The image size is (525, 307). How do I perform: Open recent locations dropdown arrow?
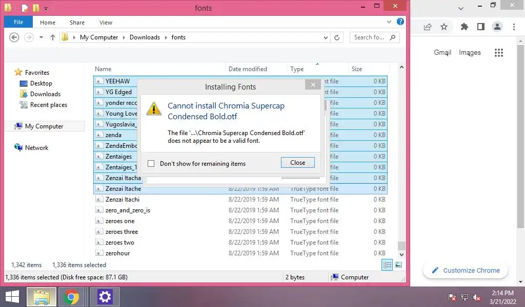coord(41,37)
